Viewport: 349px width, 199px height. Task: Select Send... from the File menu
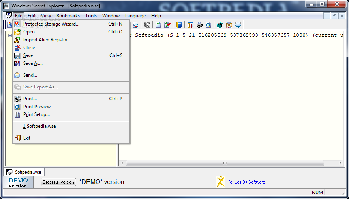[71, 75]
